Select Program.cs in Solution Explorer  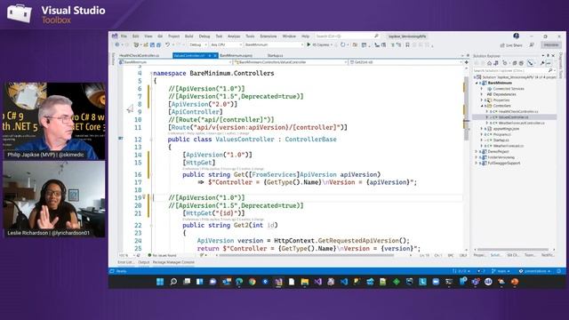[501, 134]
